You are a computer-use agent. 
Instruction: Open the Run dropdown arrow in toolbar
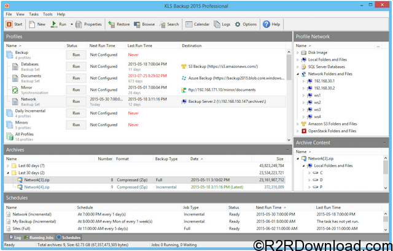pyautogui.click(x=71, y=24)
